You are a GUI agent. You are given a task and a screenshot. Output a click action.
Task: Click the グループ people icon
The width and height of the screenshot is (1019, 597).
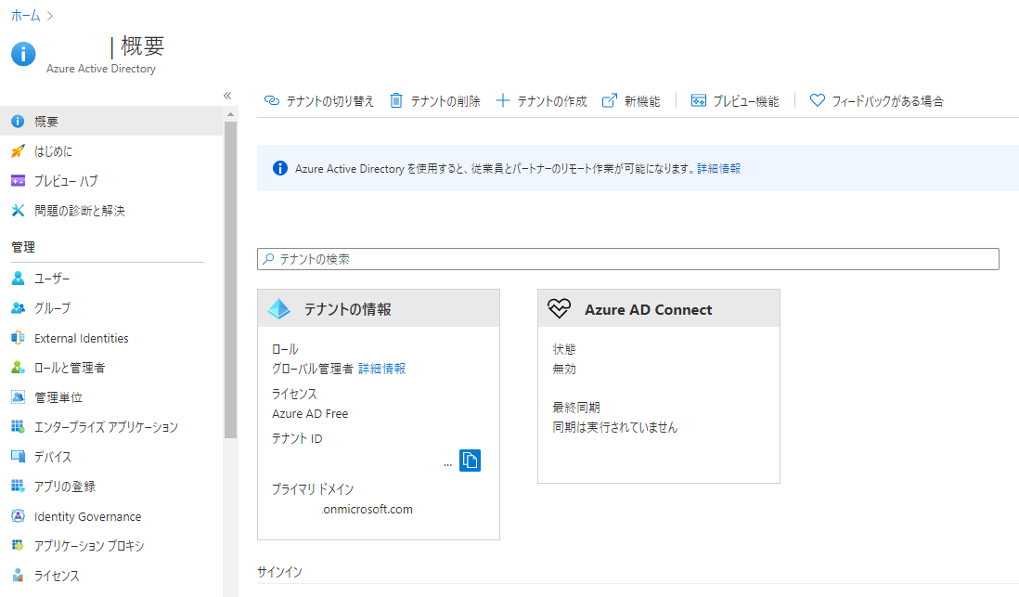(18, 307)
